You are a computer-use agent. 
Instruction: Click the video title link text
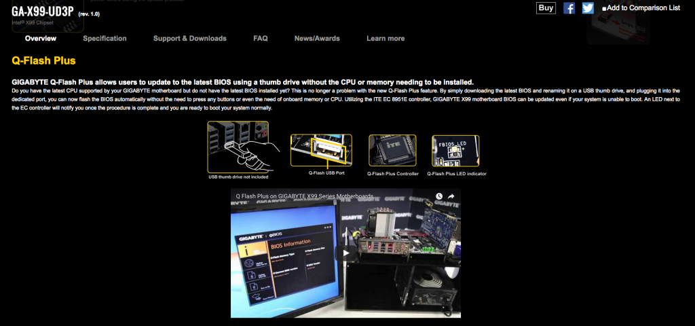[x=304, y=196]
